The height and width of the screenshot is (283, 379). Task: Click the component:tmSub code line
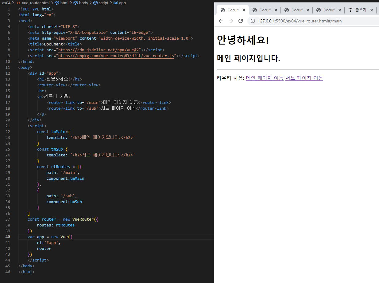tap(64, 202)
